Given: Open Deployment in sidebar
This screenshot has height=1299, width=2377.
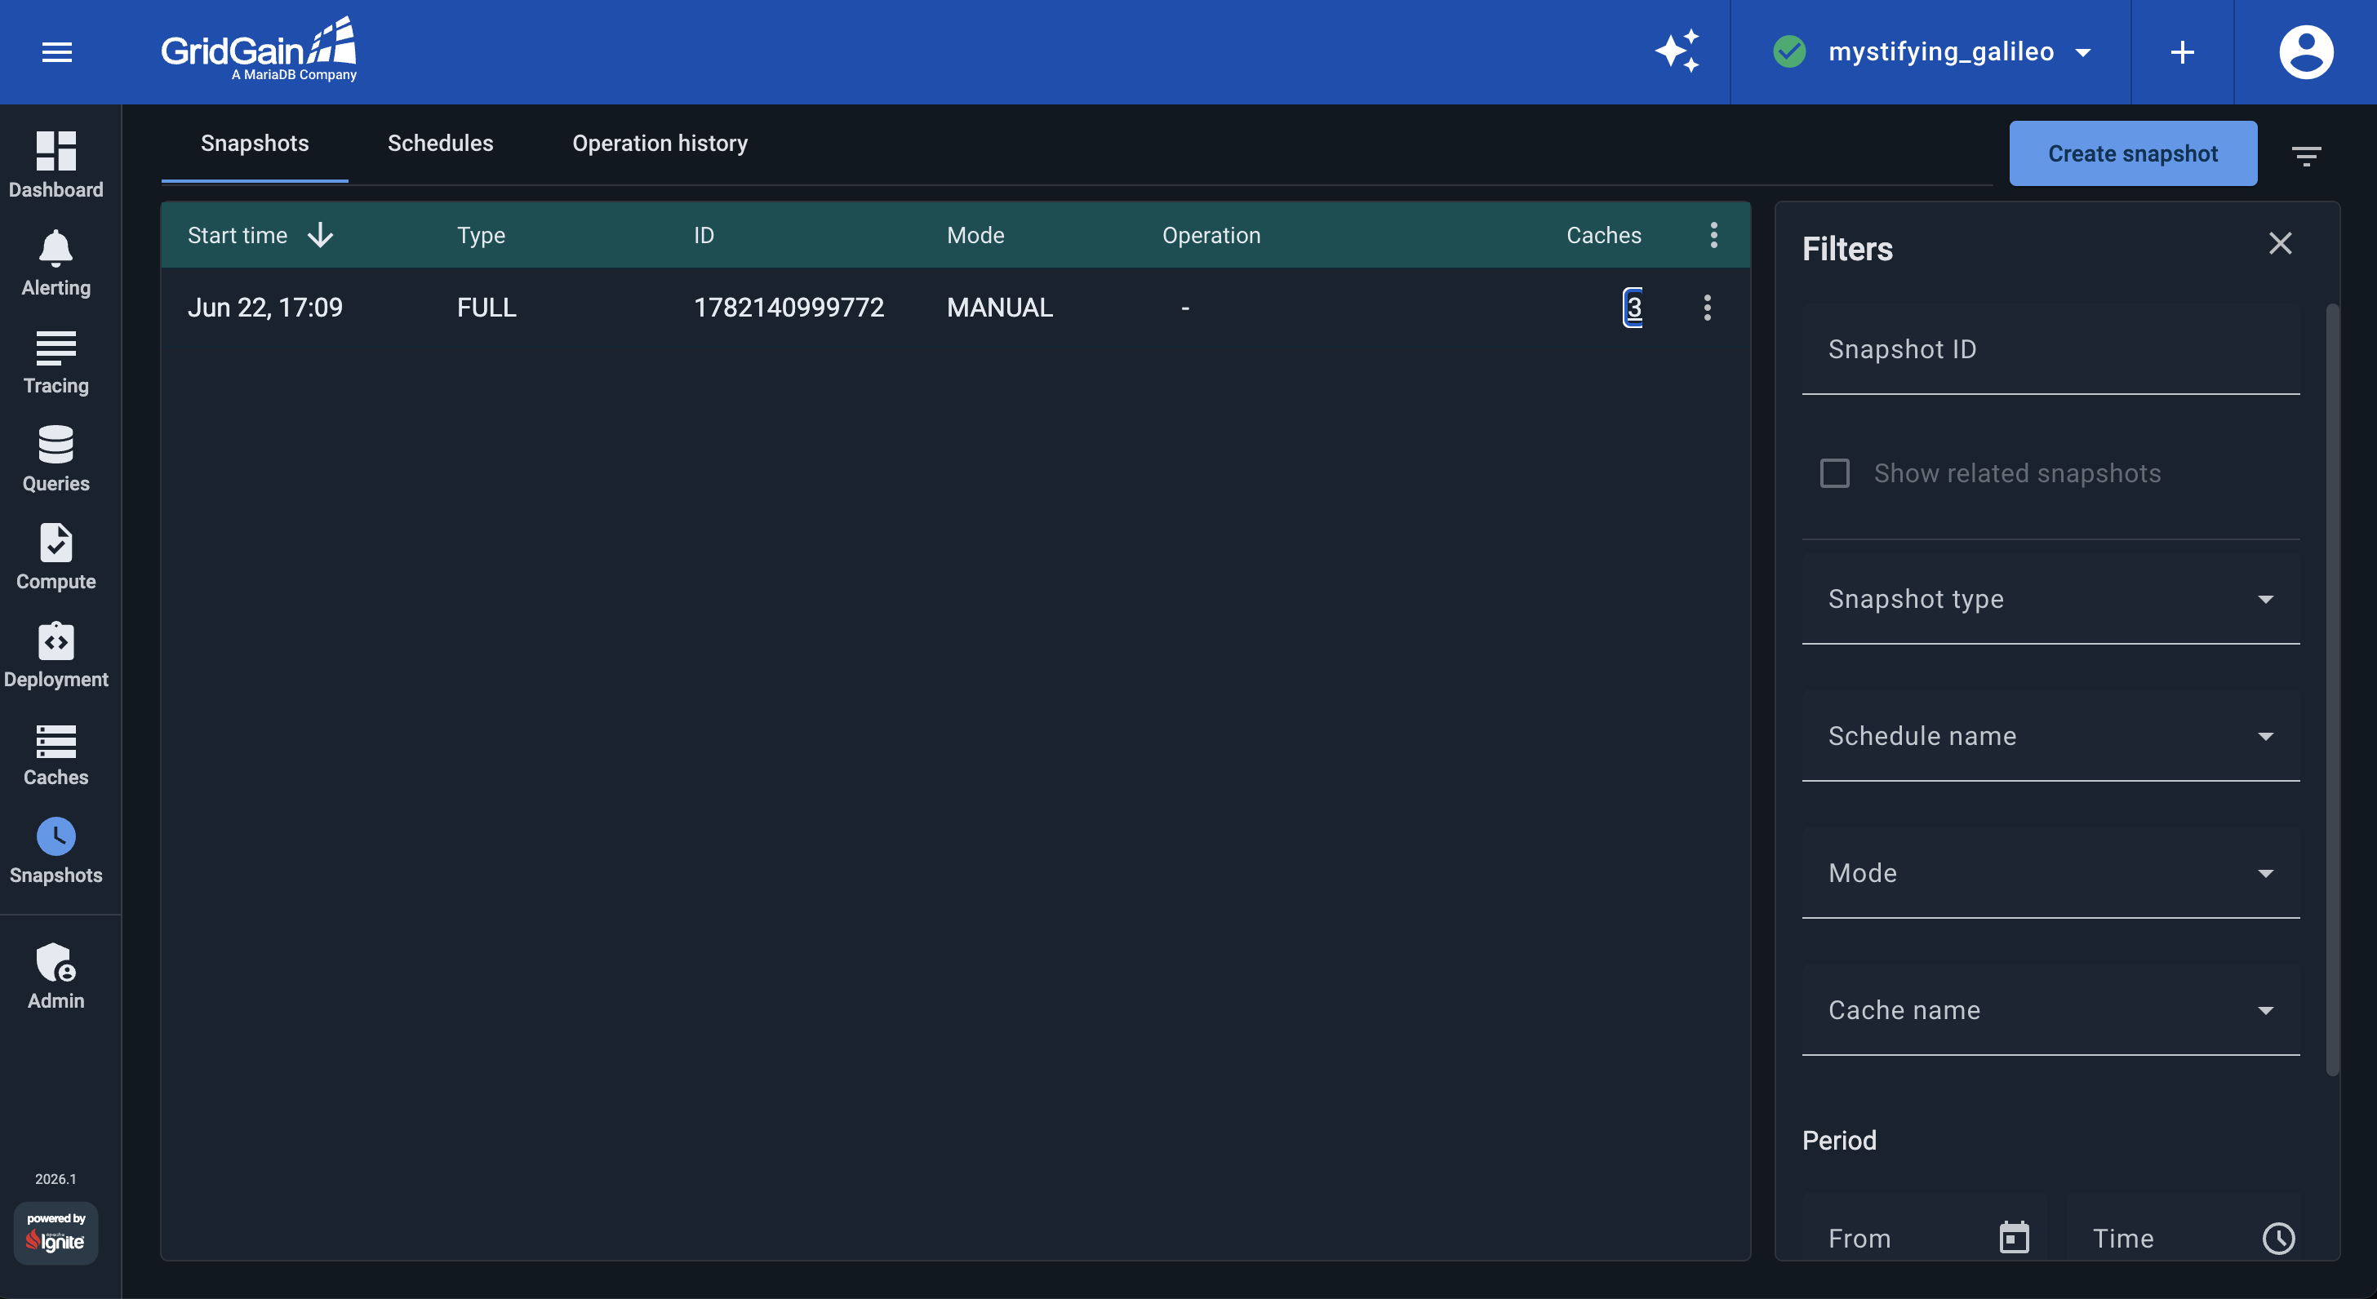Looking at the screenshot, I should click(56, 654).
